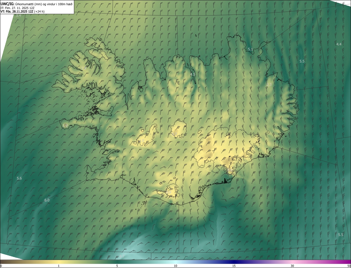
Task: Click the '15' tick on the color scale
Action: coord(234,266)
